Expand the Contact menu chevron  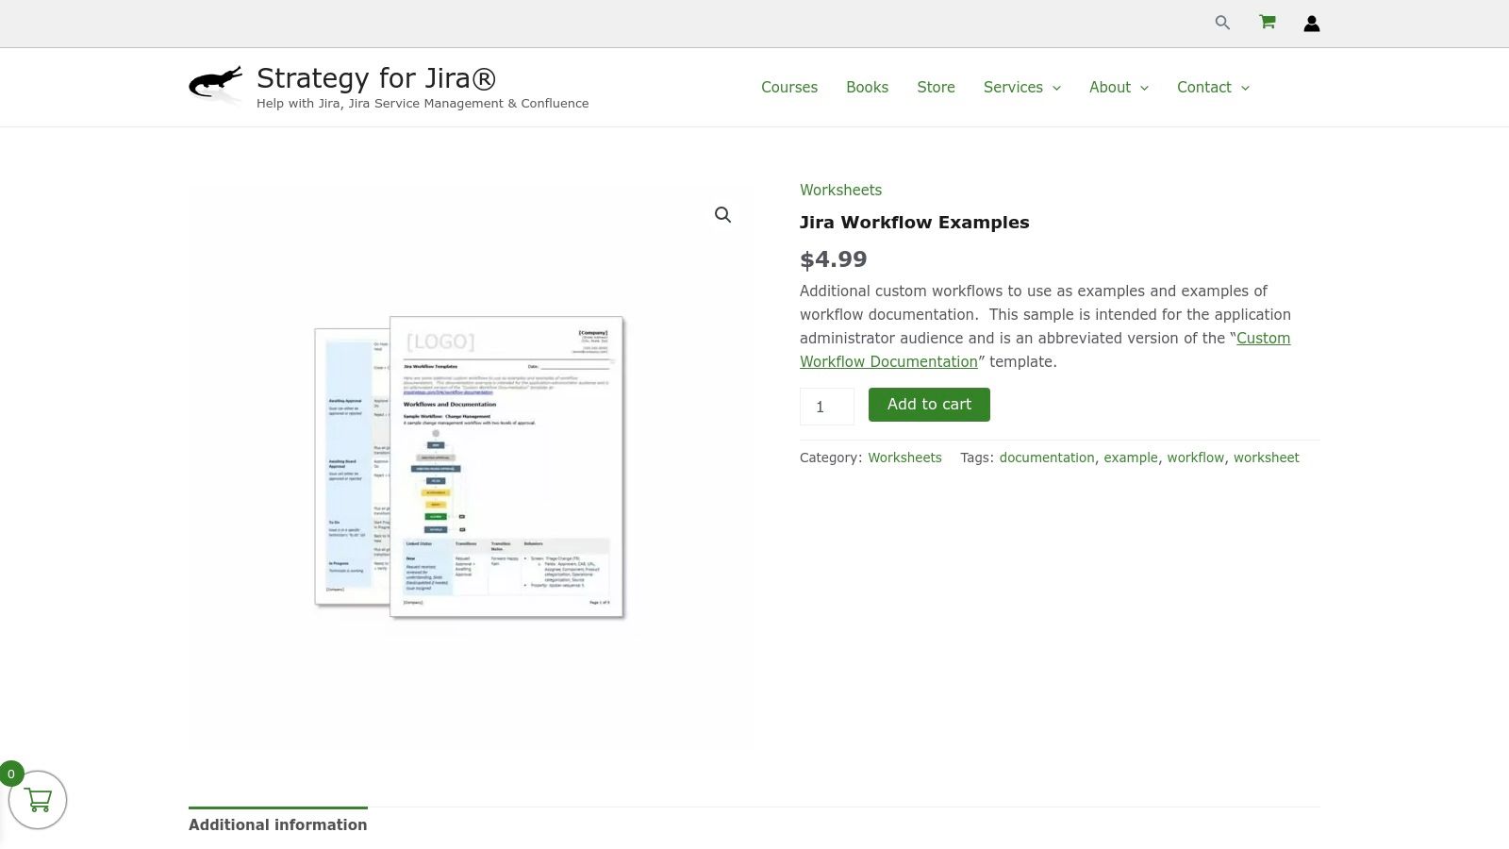[1245, 88]
